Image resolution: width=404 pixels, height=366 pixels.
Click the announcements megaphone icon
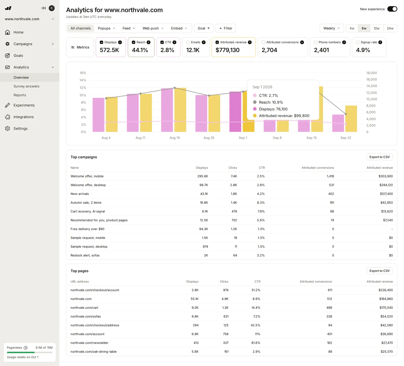[44, 8]
